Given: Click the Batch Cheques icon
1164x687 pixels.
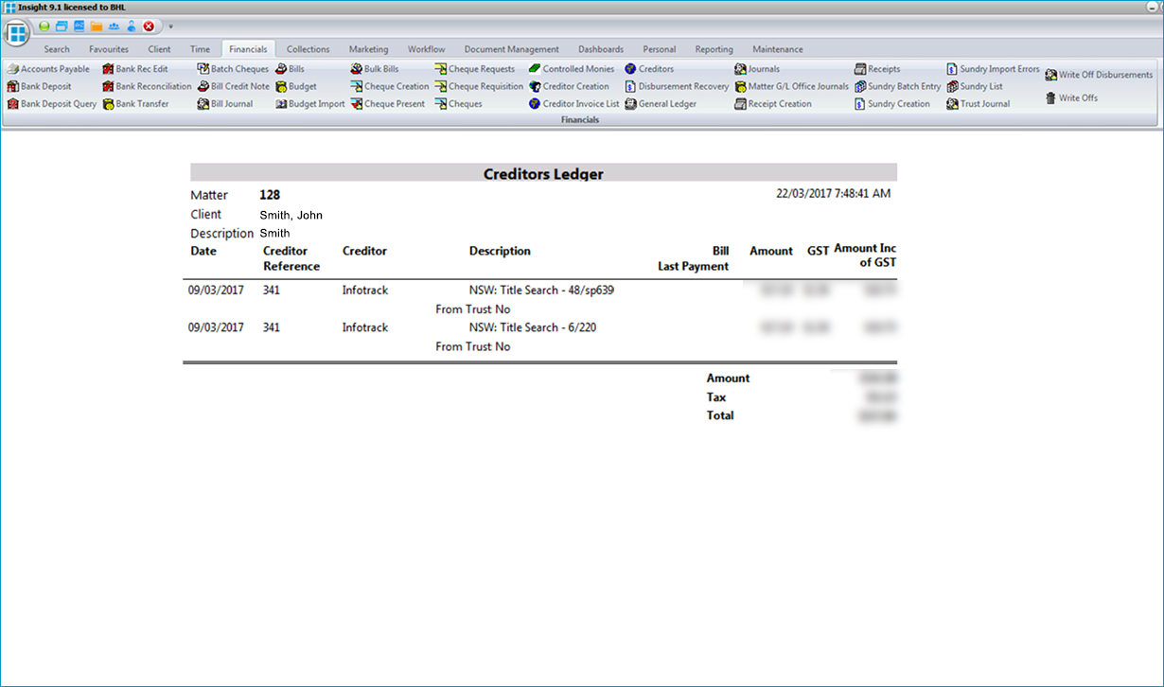Looking at the screenshot, I should [x=203, y=69].
